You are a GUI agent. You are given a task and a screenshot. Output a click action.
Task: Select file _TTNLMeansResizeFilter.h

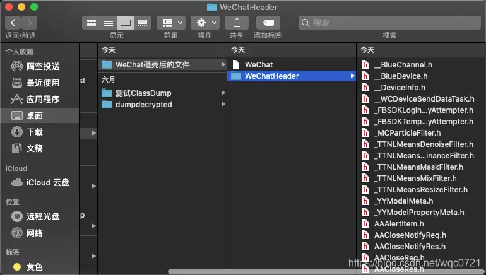point(420,190)
